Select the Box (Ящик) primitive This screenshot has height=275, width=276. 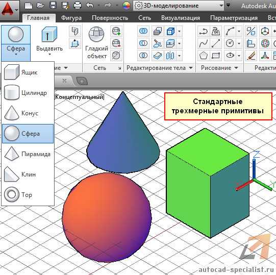pos(28,72)
